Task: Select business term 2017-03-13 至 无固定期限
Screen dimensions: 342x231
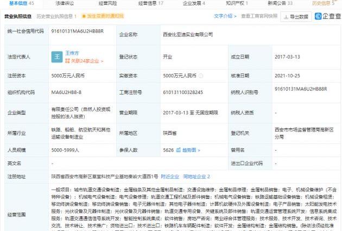Action: [191, 113]
